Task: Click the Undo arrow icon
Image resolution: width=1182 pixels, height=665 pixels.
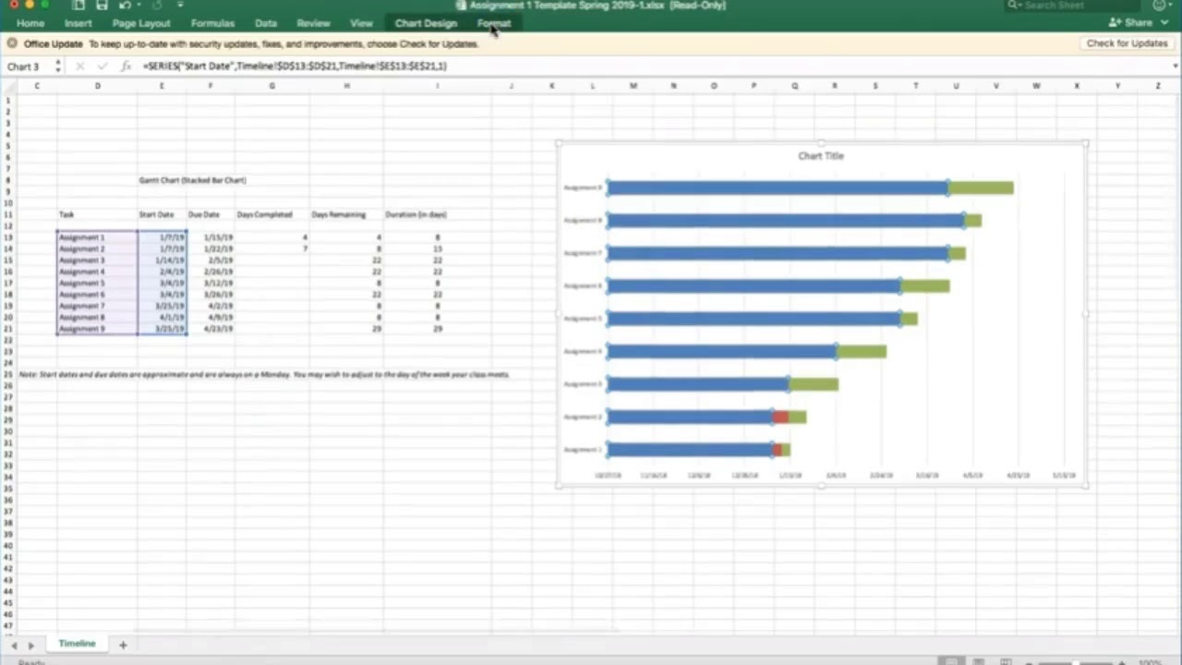Action: coord(124,5)
